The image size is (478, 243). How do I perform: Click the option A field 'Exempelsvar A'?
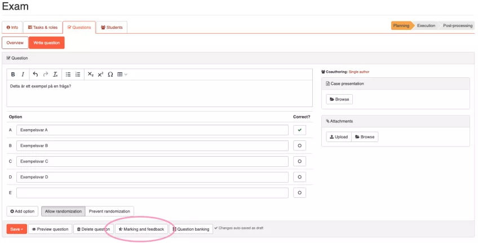coord(152,130)
